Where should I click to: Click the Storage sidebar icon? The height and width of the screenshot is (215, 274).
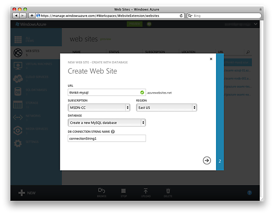(x=18, y=105)
